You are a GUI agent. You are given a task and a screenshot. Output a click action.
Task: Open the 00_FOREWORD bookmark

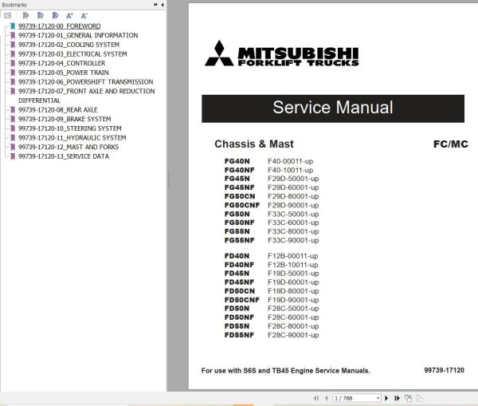[x=60, y=26]
